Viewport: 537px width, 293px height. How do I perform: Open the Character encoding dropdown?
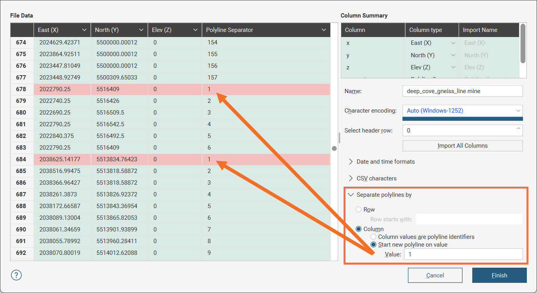coord(462,111)
